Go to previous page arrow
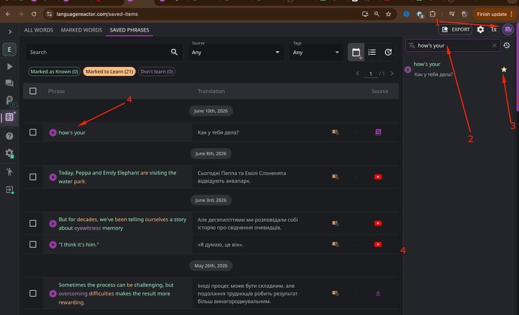 [x=357, y=73]
